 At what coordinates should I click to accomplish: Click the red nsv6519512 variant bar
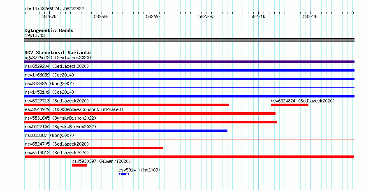point(189,157)
